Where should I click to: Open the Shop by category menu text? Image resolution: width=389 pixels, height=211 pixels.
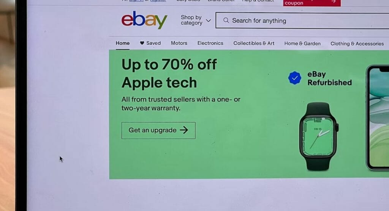pos(191,20)
